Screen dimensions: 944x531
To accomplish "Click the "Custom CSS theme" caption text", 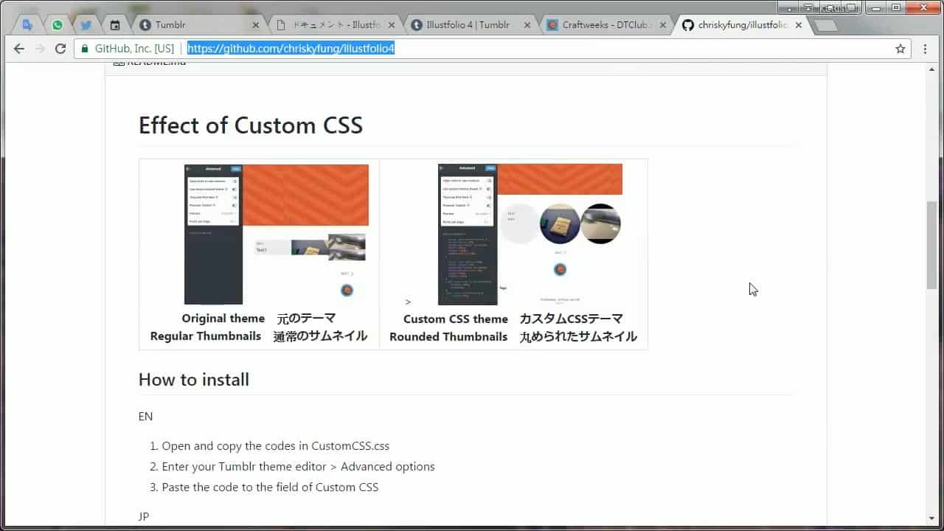I will pyautogui.click(x=456, y=319).
